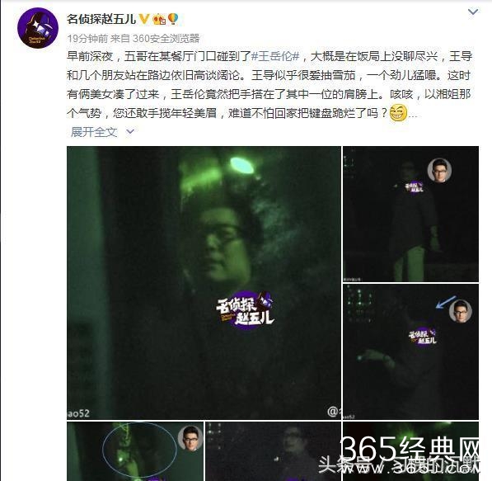Open the bottom-middle dark street thumbnail

coord(273,451)
